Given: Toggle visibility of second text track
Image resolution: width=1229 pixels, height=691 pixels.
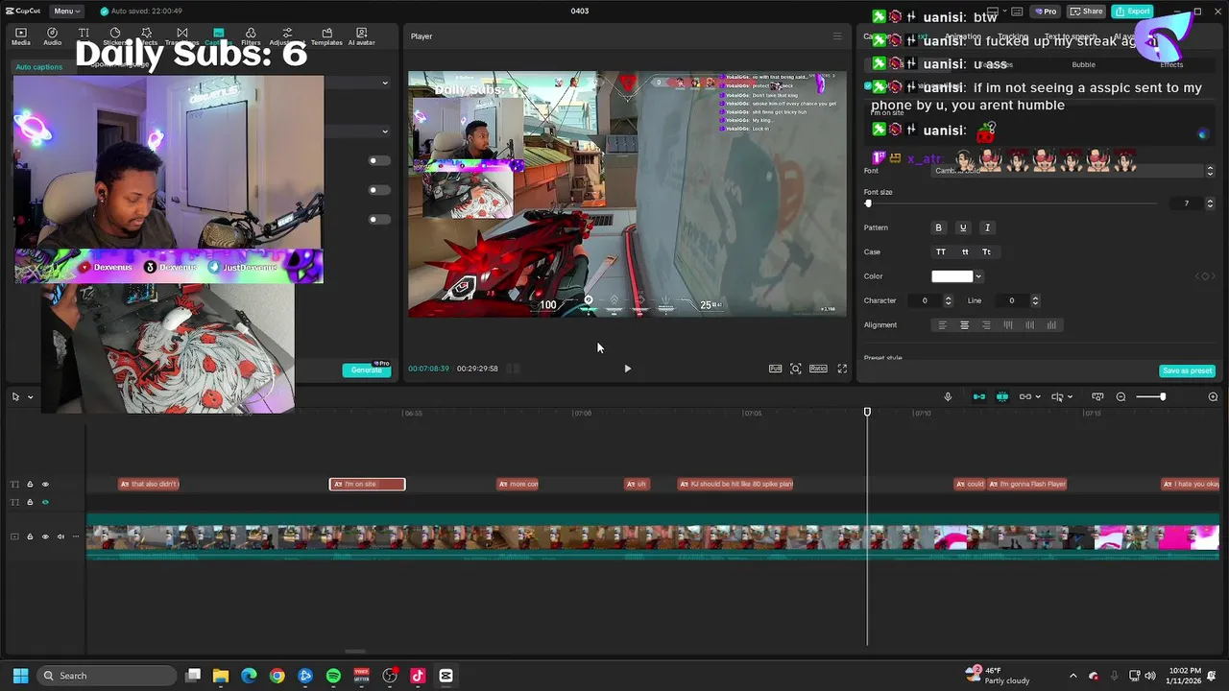Looking at the screenshot, I should [x=45, y=502].
